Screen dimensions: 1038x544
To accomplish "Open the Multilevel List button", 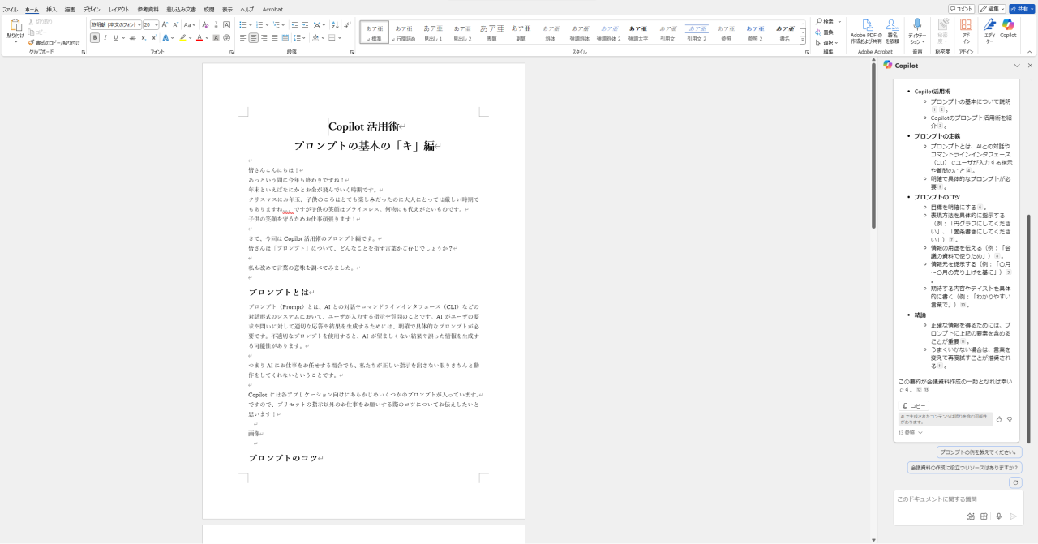I will coord(277,25).
